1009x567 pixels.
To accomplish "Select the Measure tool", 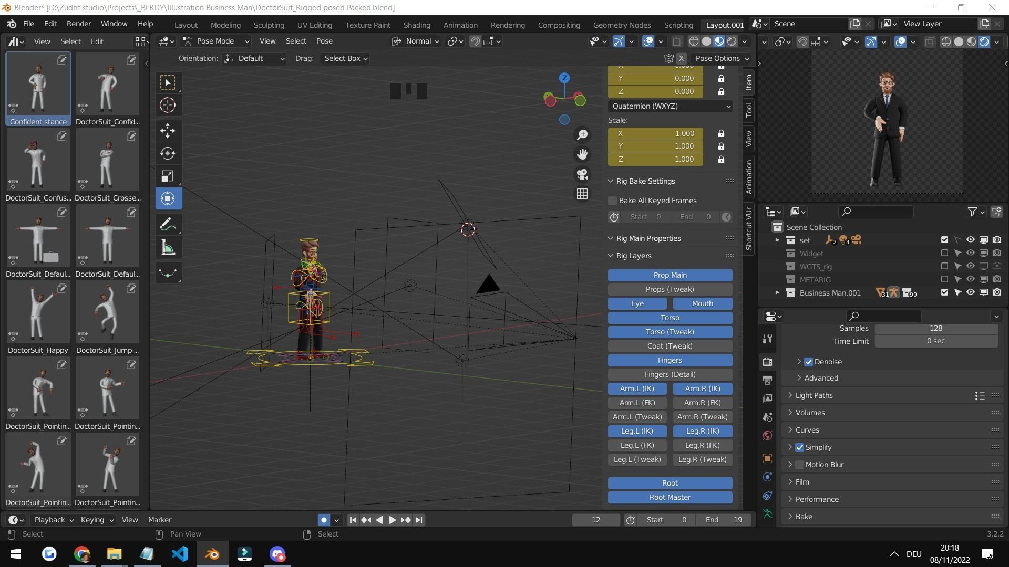I will coord(168,248).
